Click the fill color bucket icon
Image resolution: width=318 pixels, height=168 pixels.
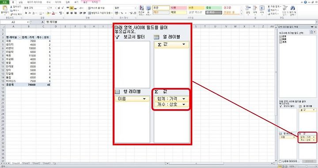coord(48,13)
